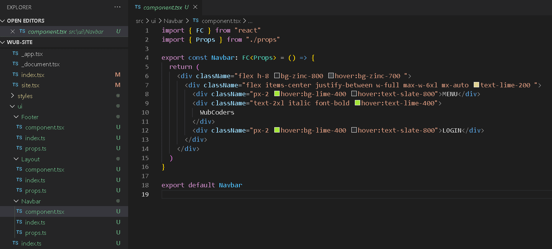Open props.ts under the Layout folder
Screen dimensions: 552x249
coord(36,190)
